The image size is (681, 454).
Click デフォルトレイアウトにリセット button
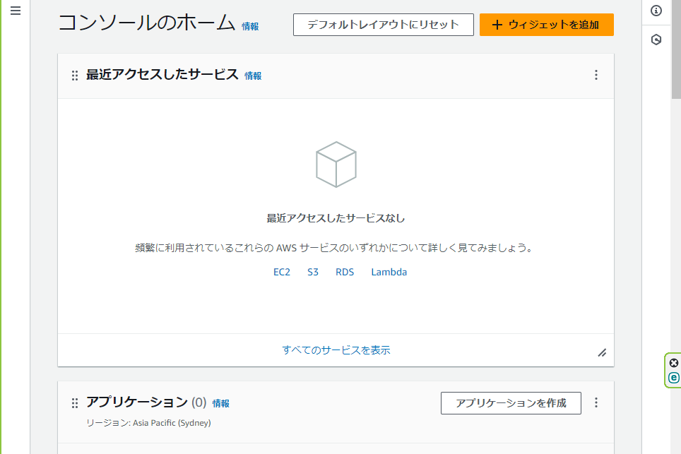(x=384, y=25)
